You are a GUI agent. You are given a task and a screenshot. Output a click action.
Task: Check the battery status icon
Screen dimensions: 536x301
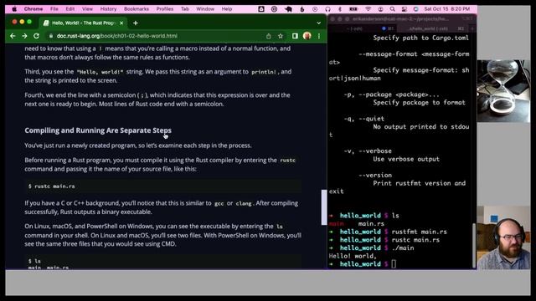click(x=353, y=9)
